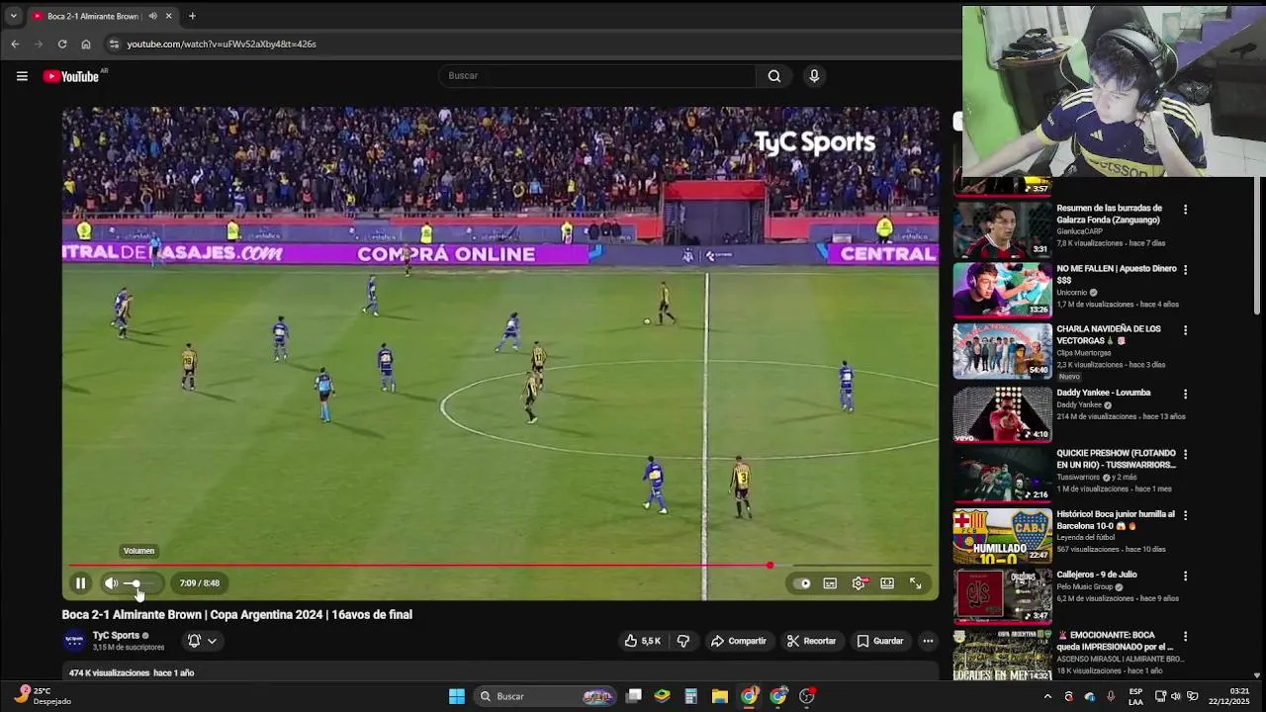Screen dimensions: 1266x712
Task: Open options for Galarza Fonda video
Action: click(x=1185, y=210)
